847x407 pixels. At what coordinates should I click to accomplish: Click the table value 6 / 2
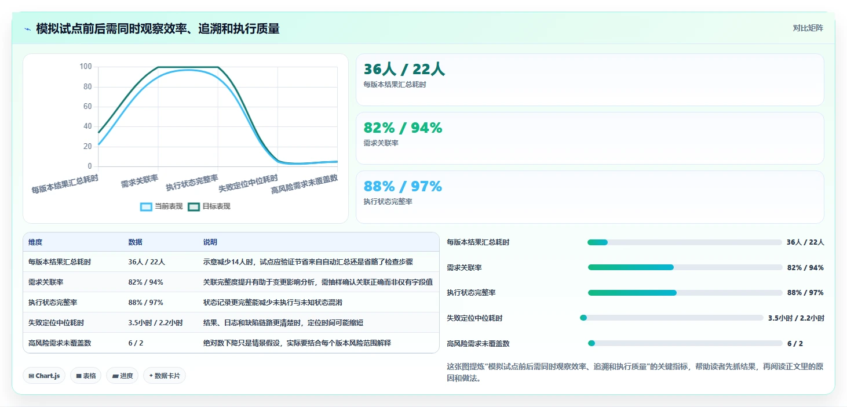(136, 343)
